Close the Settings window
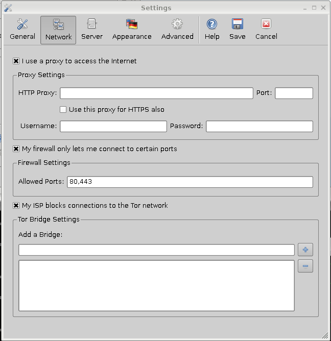Screen dimensions: 331x341 323,8
